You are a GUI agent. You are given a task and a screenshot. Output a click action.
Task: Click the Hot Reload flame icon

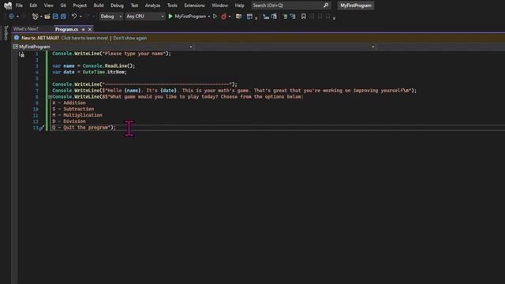pyautogui.click(x=223, y=17)
